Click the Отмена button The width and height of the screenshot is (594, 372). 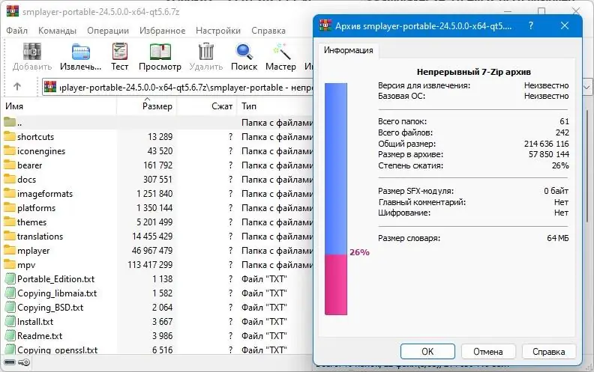pyautogui.click(x=488, y=352)
